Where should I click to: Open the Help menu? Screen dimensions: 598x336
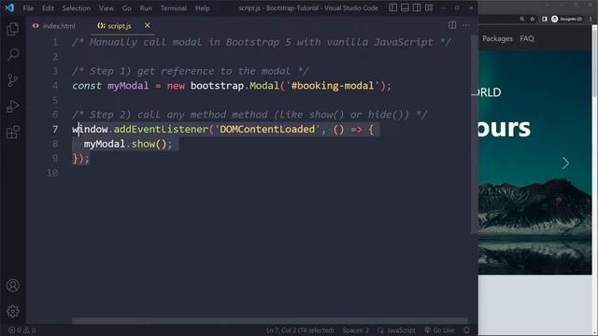(x=203, y=8)
